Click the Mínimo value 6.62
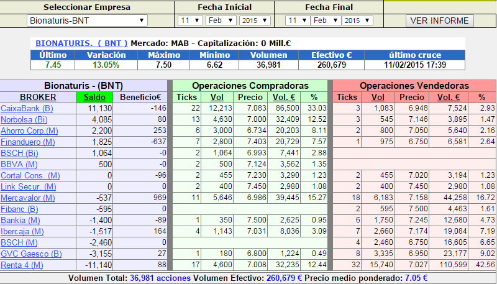Screen dimensions: 497x284 coord(214,65)
